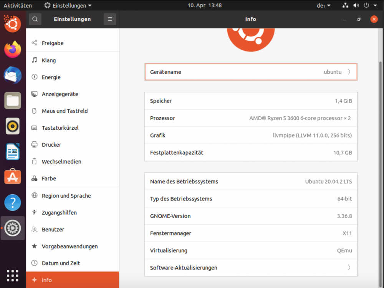The width and height of the screenshot is (384, 288).
Task: Expand the Gerätename row chevron
Action: (349, 72)
